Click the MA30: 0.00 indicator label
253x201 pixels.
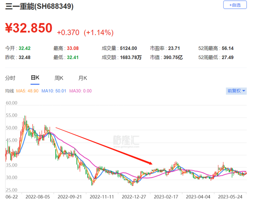[x=81, y=91]
